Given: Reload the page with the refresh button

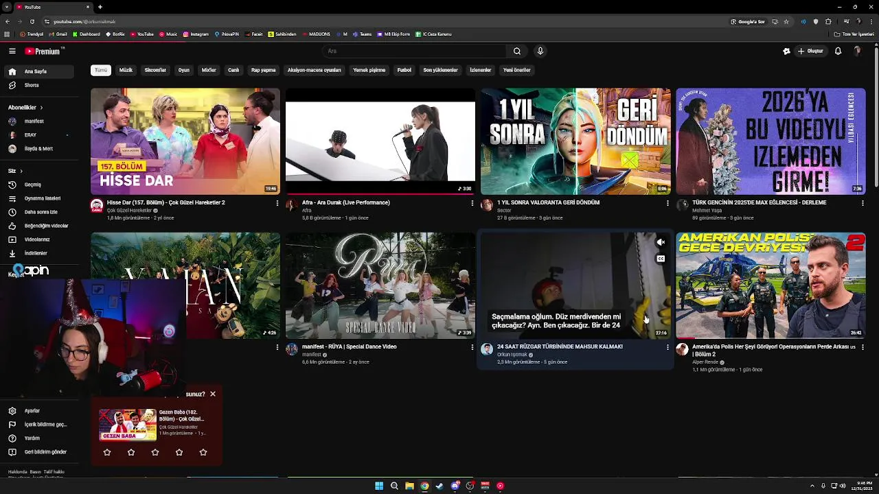Looking at the screenshot, I should (x=31, y=21).
